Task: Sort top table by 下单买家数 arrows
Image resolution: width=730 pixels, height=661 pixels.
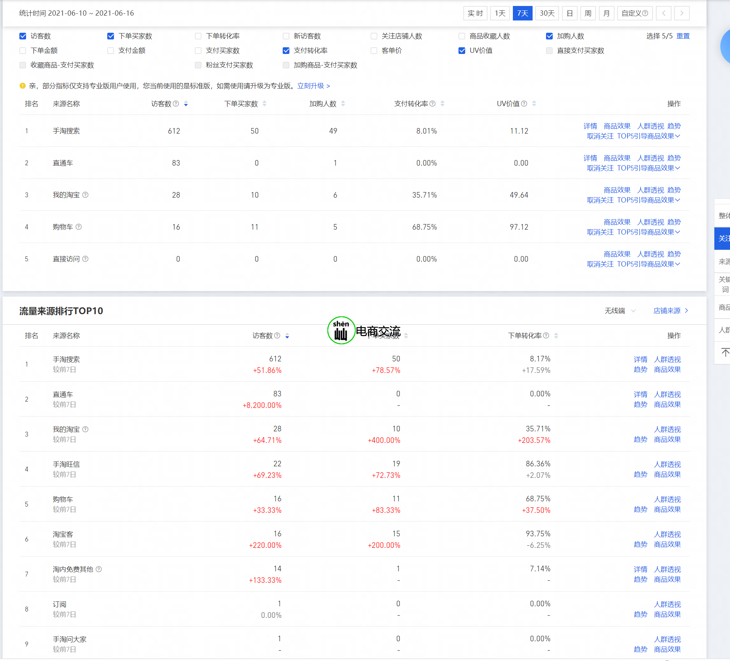Action: coord(264,104)
